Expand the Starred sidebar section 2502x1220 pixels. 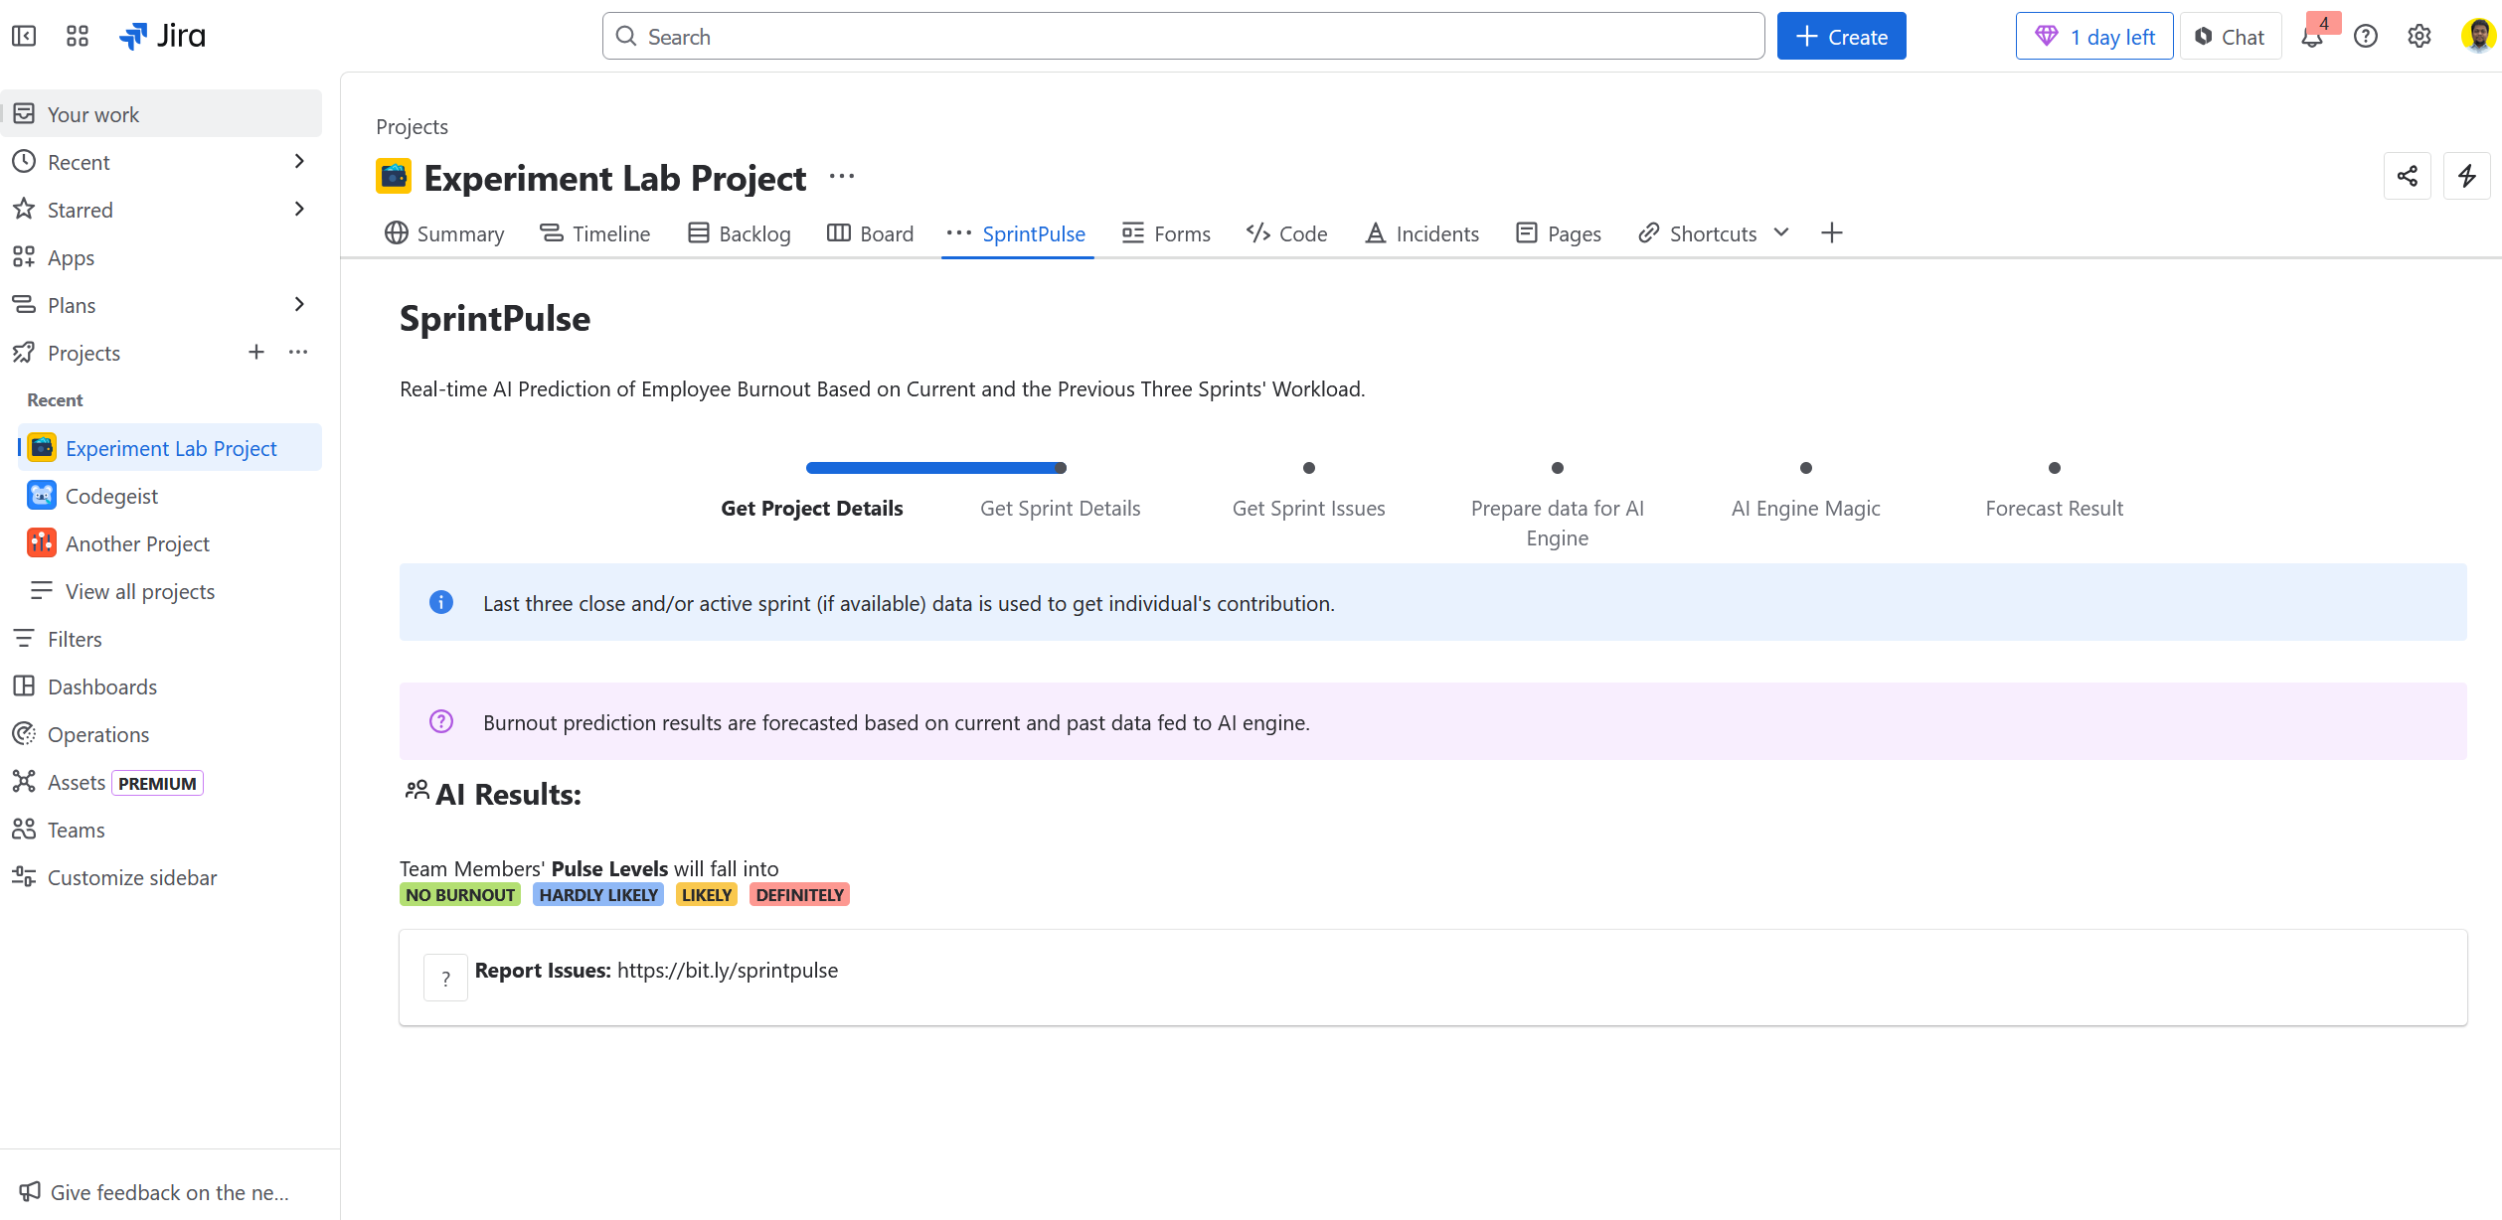point(299,210)
